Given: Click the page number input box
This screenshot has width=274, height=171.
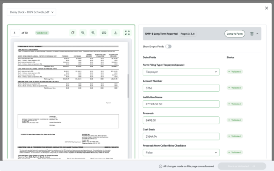Looking at the screenshot, I should 15,33.
